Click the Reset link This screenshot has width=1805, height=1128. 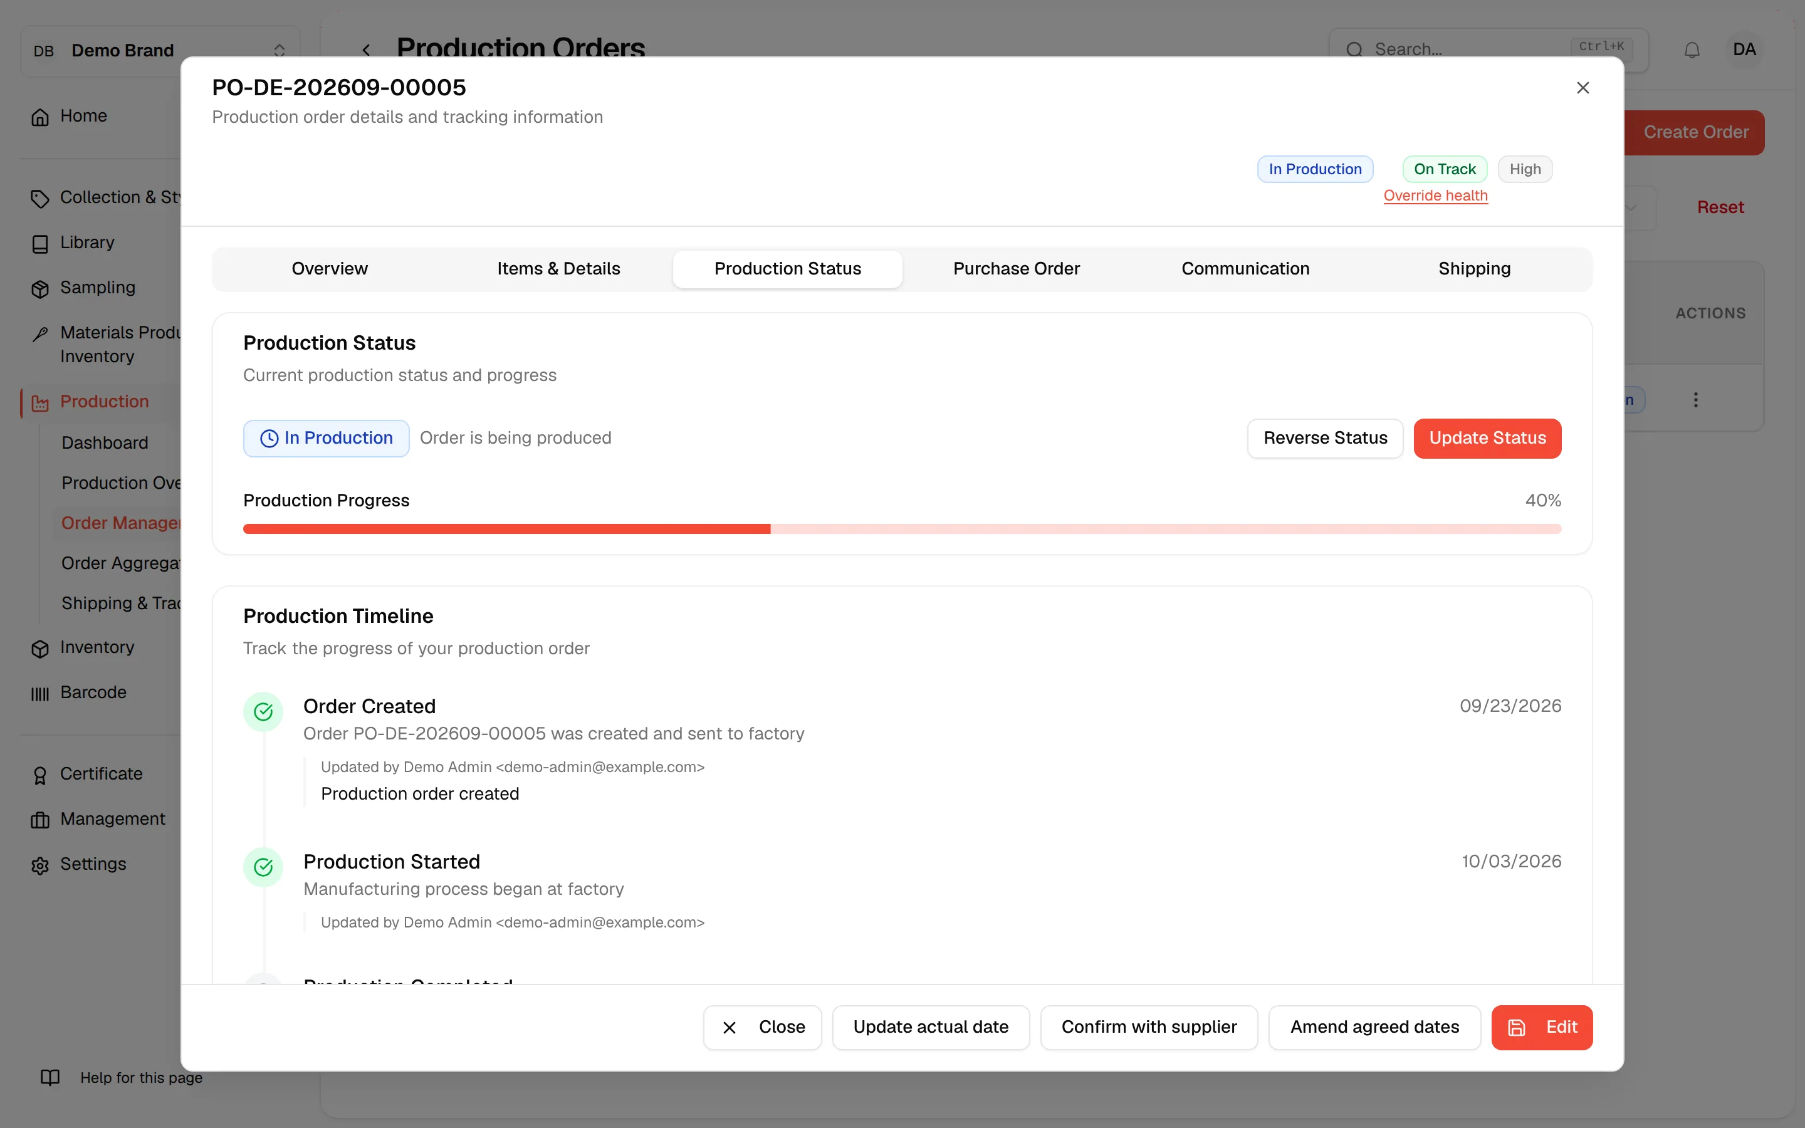[x=1720, y=207]
